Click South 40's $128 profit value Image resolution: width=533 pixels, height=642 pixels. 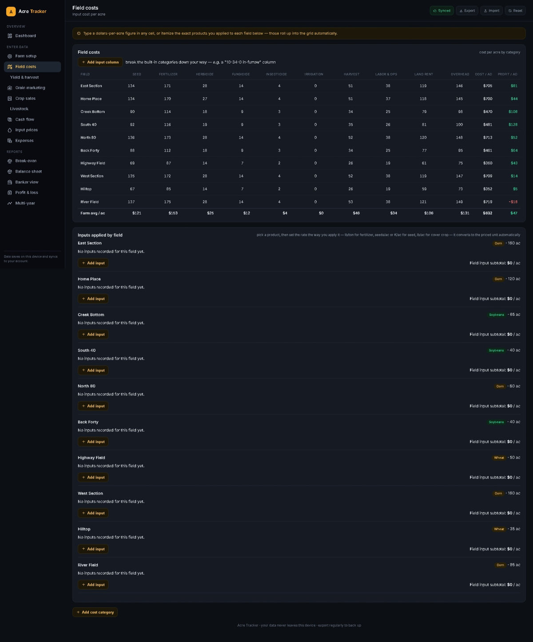coord(513,125)
